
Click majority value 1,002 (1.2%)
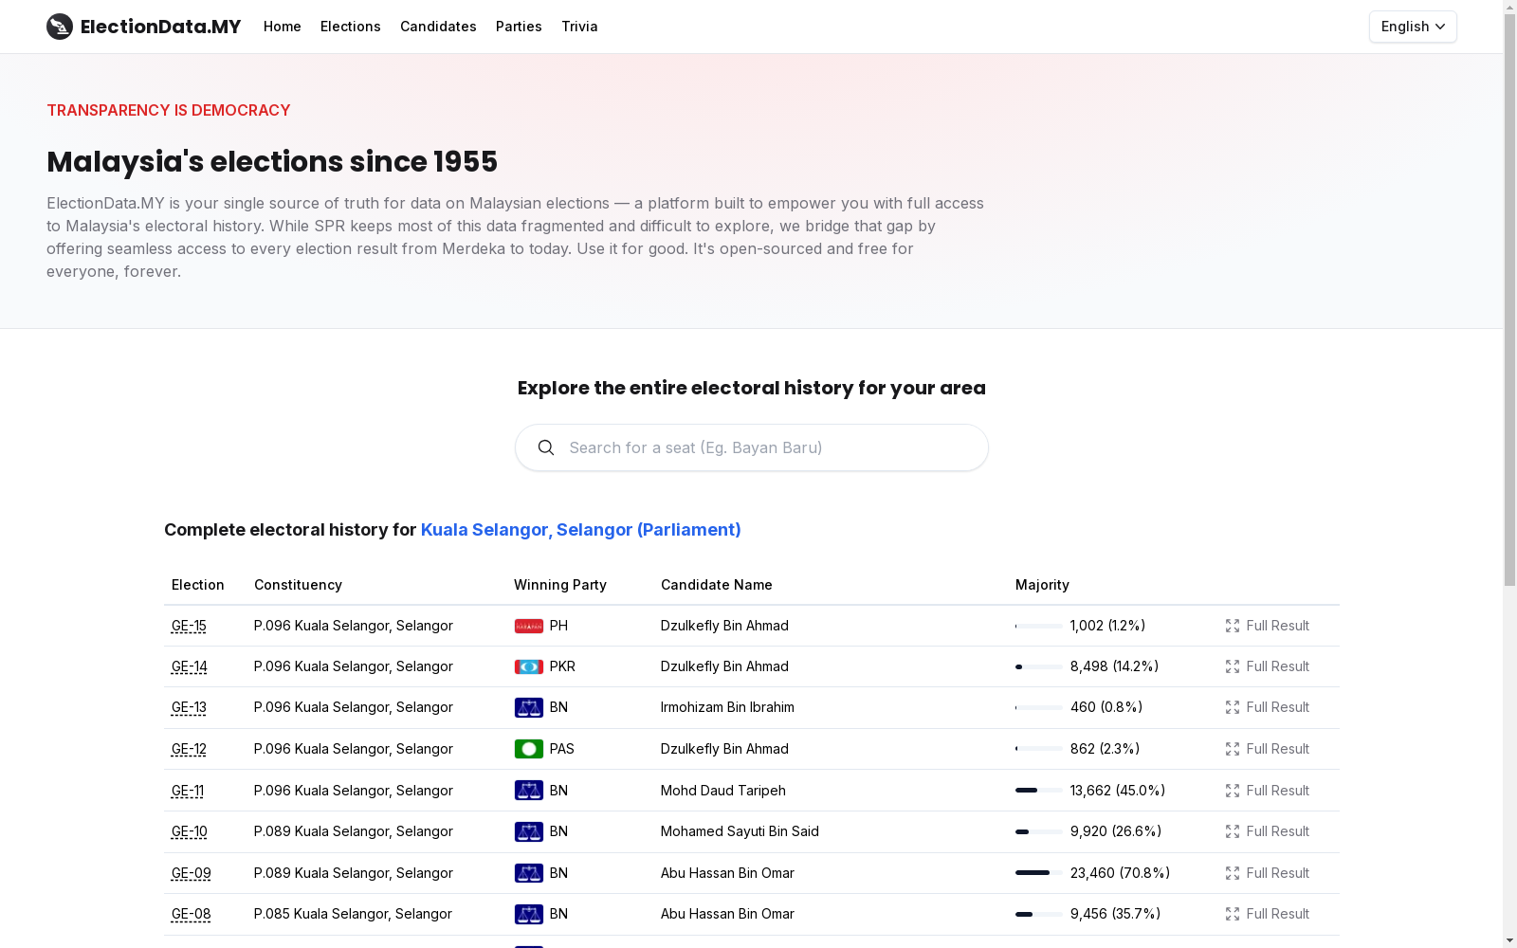pos(1107,626)
